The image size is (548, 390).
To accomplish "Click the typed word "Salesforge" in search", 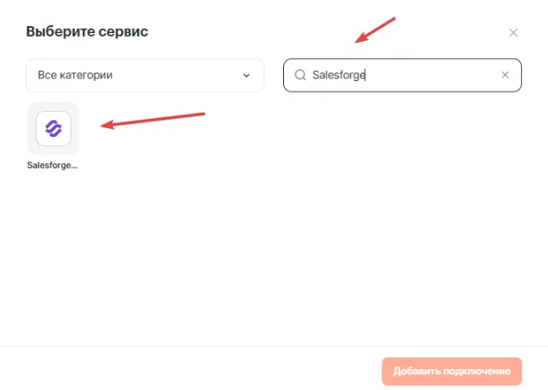I will pos(339,75).
